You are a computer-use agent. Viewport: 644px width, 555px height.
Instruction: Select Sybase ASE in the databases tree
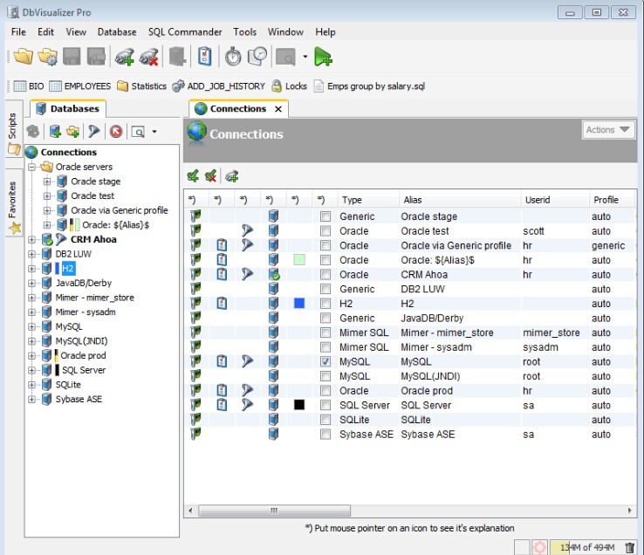tap(79, 399)
